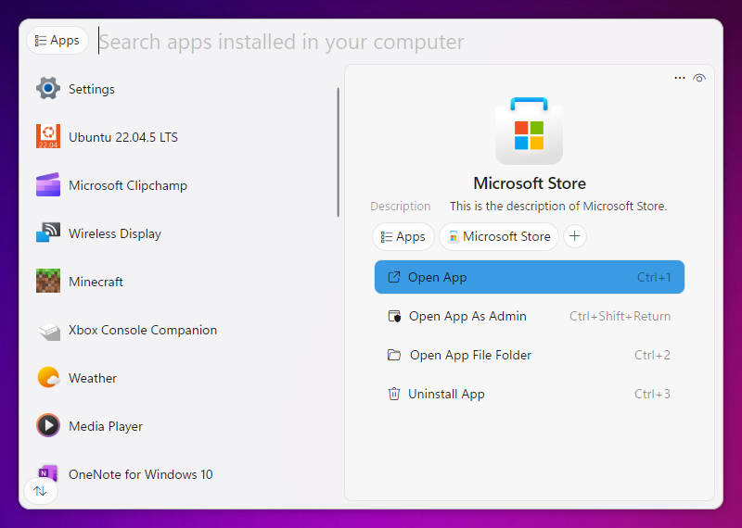The image size is (742, 528).
Task: Click the Open App File Folder icon
Action: (x=394, y=355)
